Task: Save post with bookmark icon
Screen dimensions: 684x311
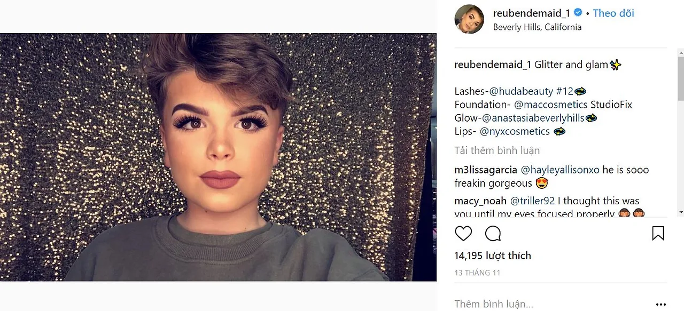Action: coord(658,234)
